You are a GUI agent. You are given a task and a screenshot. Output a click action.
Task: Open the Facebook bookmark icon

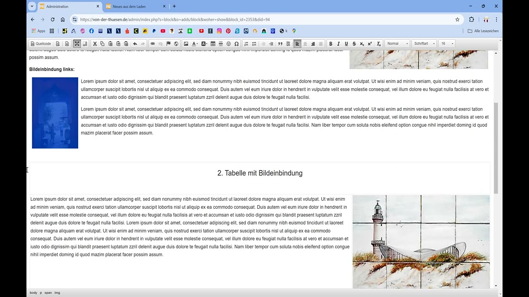(x=91, y=31)
